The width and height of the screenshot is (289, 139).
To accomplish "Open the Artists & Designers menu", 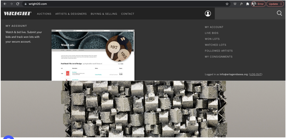I will tap(71, 14).
